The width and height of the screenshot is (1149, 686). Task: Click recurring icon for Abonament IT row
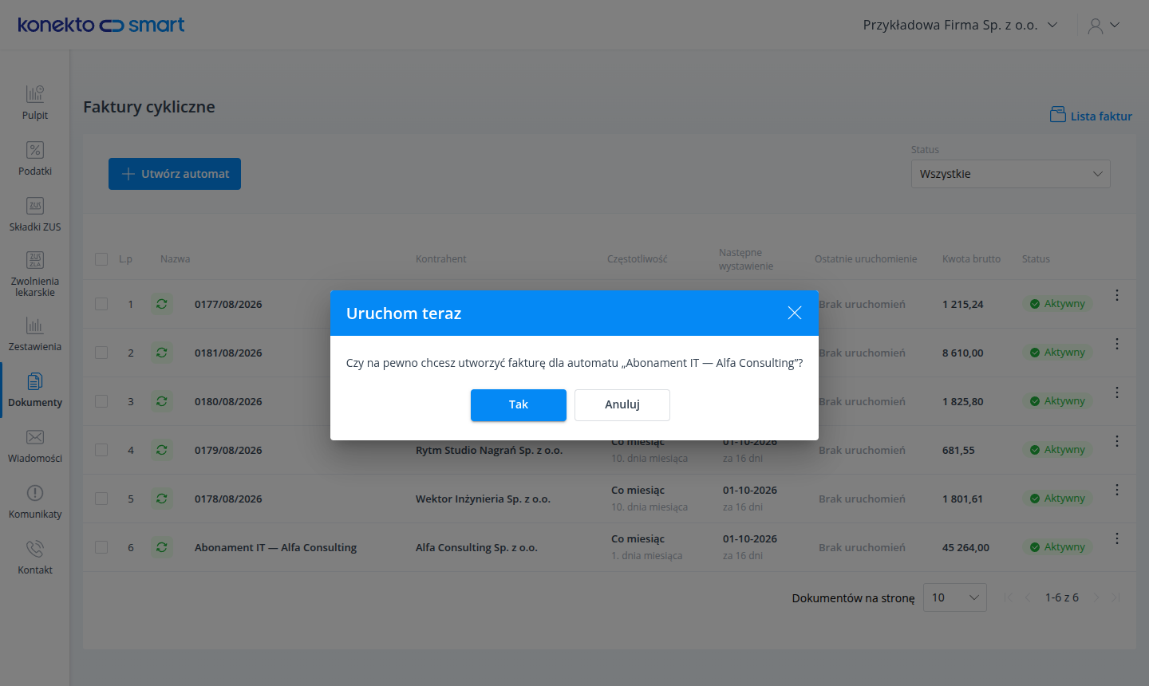pyautogui.click(x=162, y=547)
